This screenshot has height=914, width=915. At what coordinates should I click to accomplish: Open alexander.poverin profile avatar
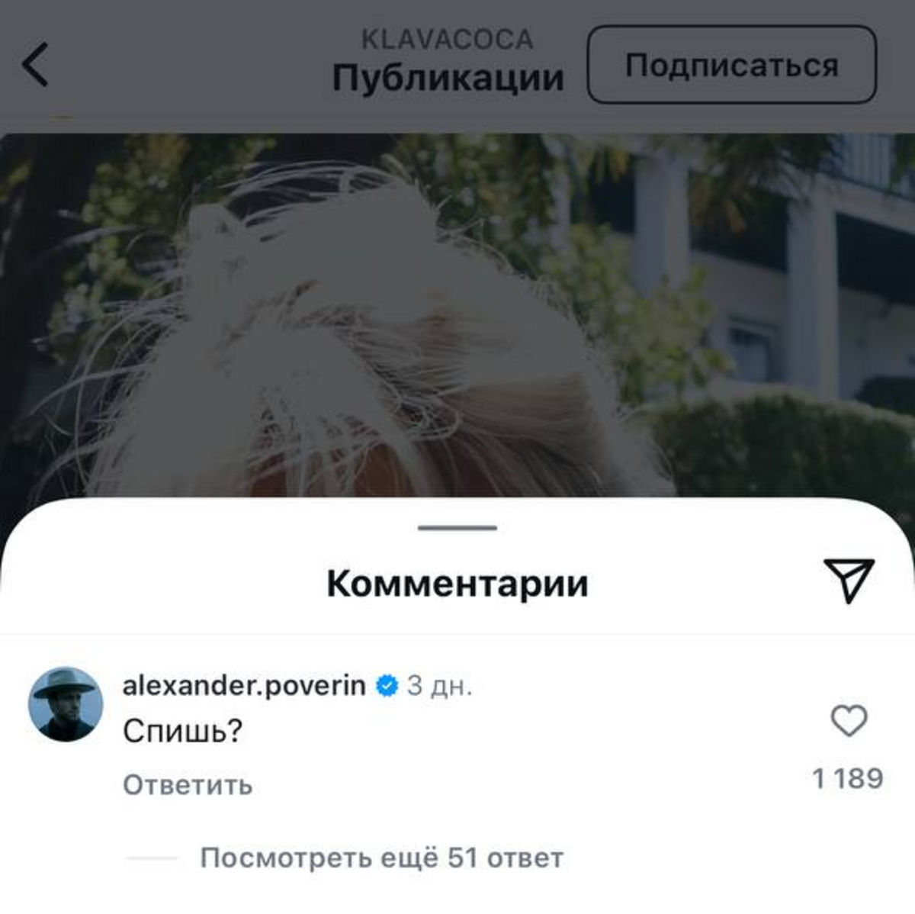coord(66,704)
